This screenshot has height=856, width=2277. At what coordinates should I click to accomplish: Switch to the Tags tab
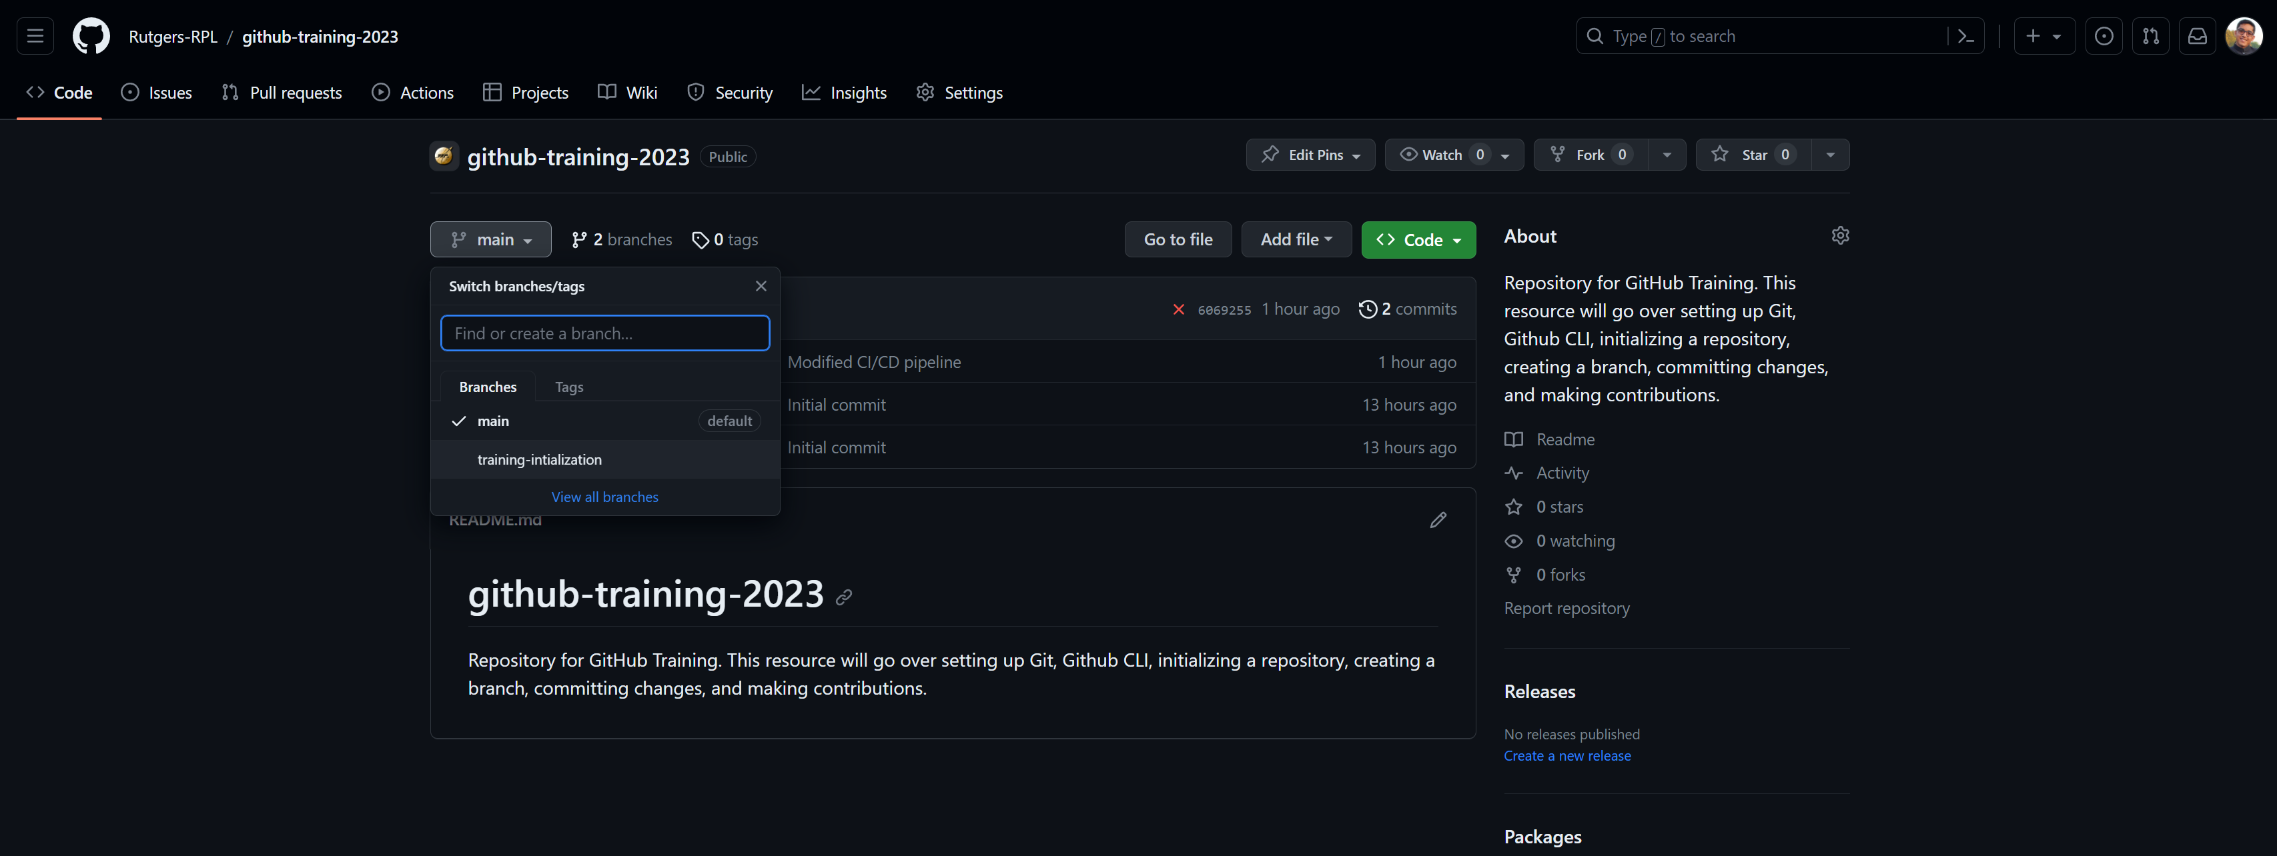coord(568,387)
